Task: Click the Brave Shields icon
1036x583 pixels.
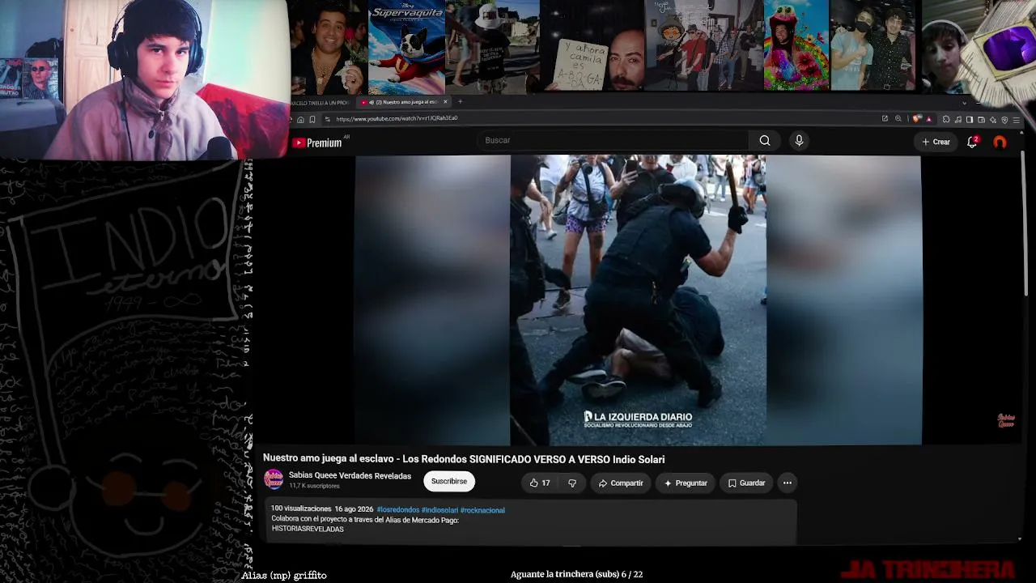Action: [916, 119]
